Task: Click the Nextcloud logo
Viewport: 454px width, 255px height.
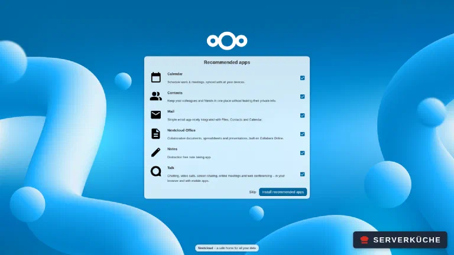Action: [x=227, y=41]
